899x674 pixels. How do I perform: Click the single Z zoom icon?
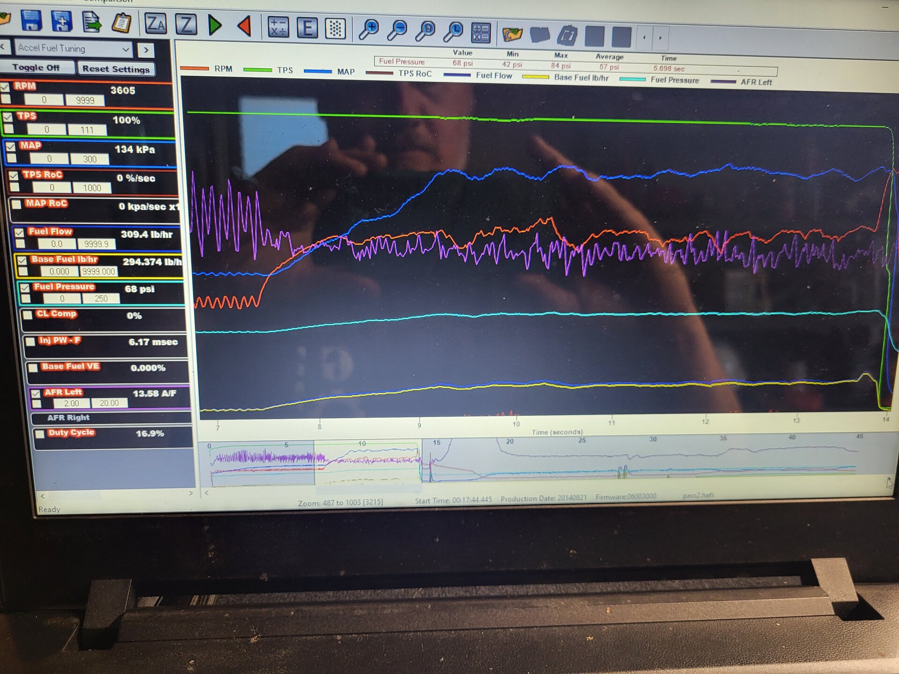click(186, 24)
